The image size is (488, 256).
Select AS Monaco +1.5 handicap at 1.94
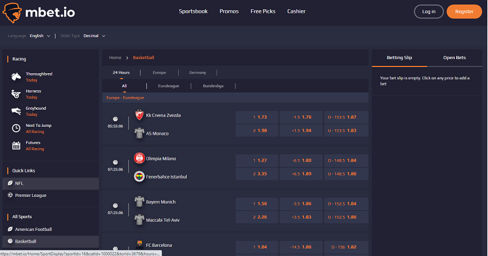point(301,130)
